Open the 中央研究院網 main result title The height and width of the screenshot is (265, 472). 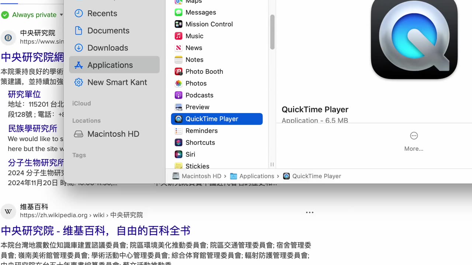coord(32,57)
